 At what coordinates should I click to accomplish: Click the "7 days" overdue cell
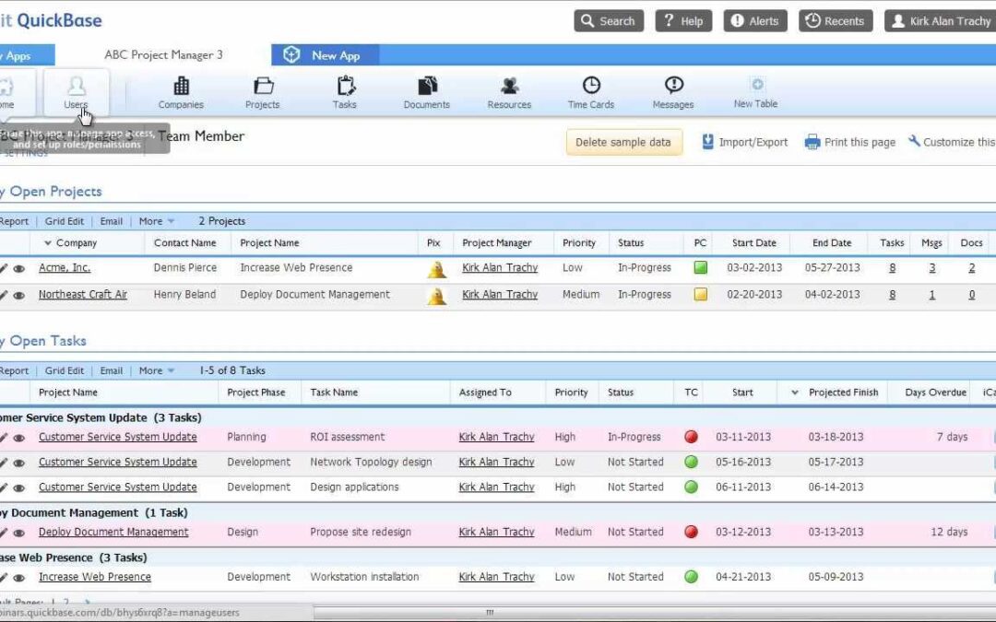[x=952, y=437]
